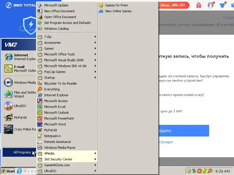Launch Open Office Document shortcut

coord(67,17)
